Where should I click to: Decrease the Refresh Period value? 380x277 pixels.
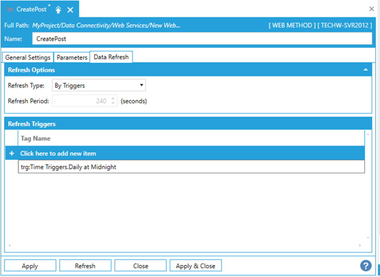[113, 104]
